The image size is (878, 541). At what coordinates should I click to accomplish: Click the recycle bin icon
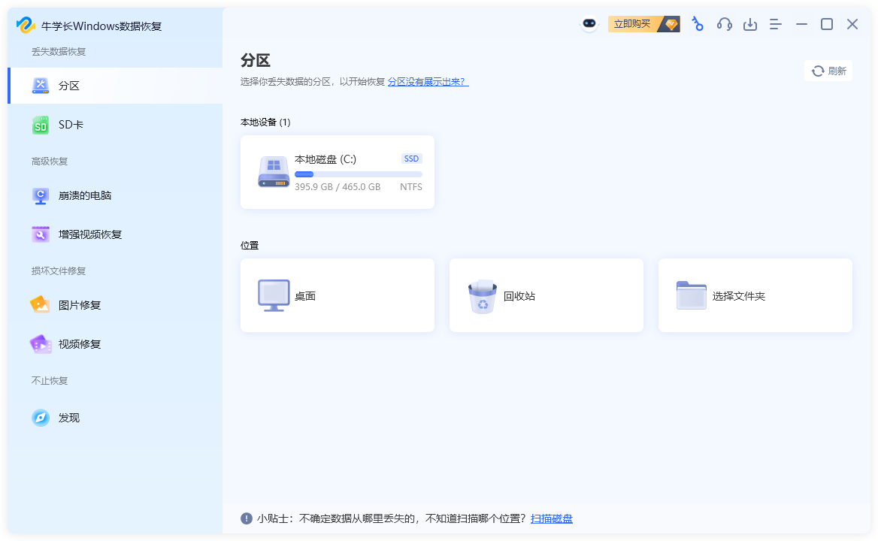pos(482,297)
